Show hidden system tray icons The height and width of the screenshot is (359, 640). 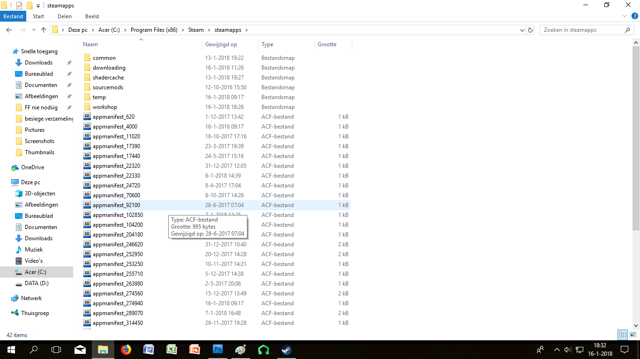(x=557, y=349)
